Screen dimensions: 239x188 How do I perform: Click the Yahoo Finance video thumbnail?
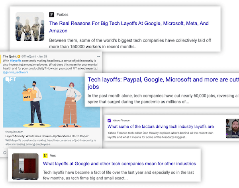[232, 129]
